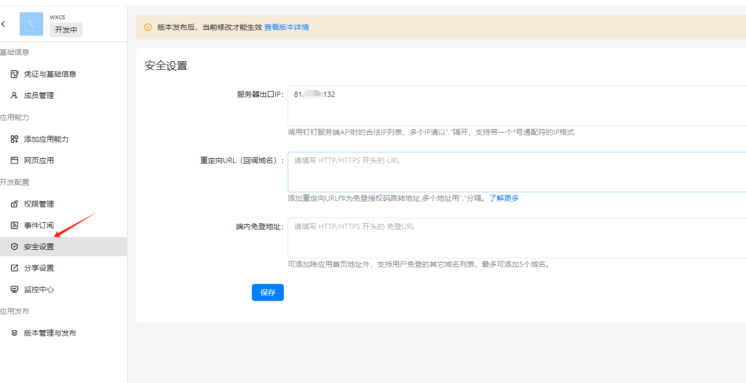This screenshot has height=383, width=746.
Task: Click the 权限管理 lock icon
Action: [x=14, y=204]
